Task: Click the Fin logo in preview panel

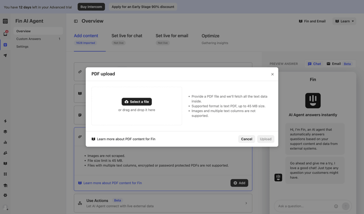Action: [313, 101]
